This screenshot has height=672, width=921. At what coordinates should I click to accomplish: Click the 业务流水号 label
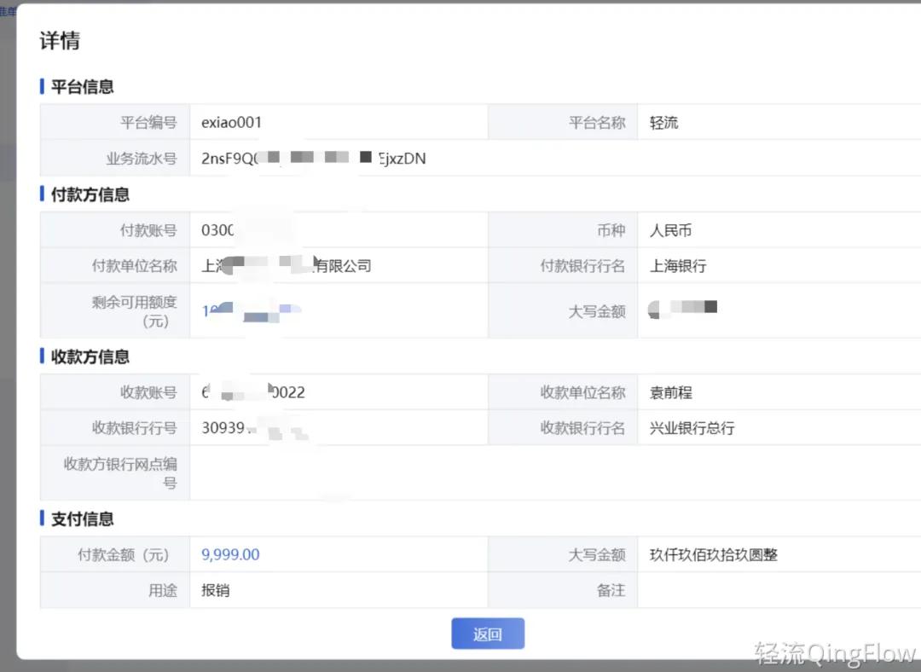142,158
